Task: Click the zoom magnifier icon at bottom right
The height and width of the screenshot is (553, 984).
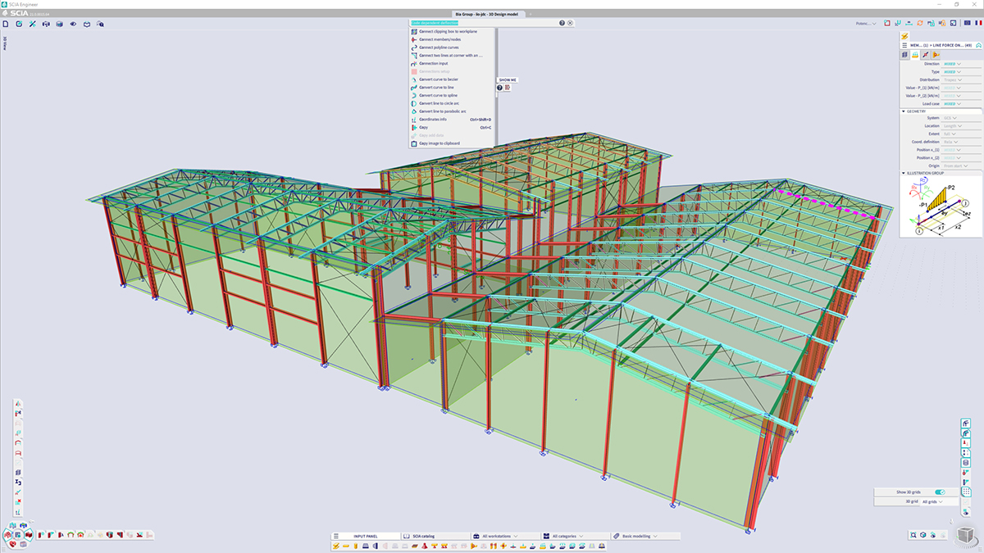Action: 913,535
